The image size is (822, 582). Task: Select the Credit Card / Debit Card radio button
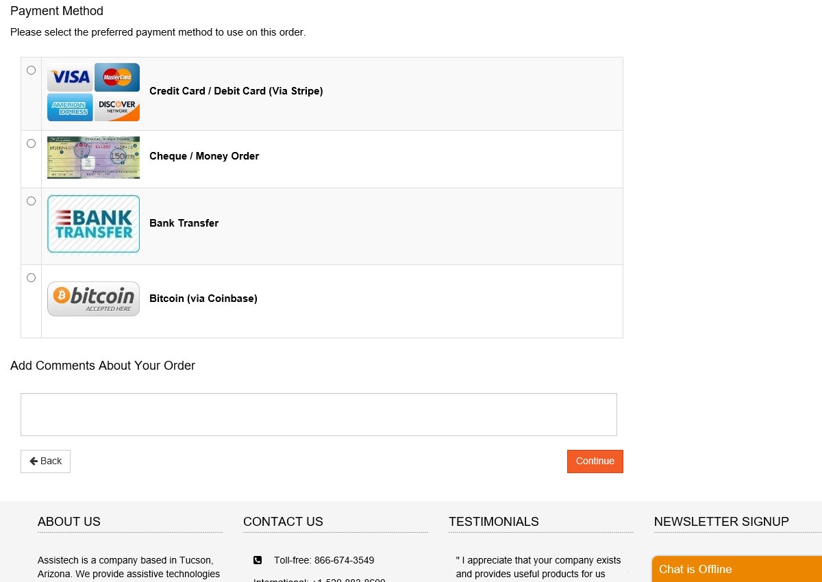31,71
